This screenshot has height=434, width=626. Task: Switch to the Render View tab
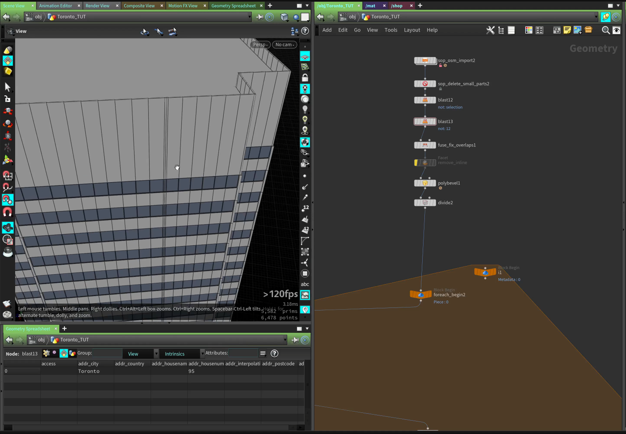click(98, 6)
